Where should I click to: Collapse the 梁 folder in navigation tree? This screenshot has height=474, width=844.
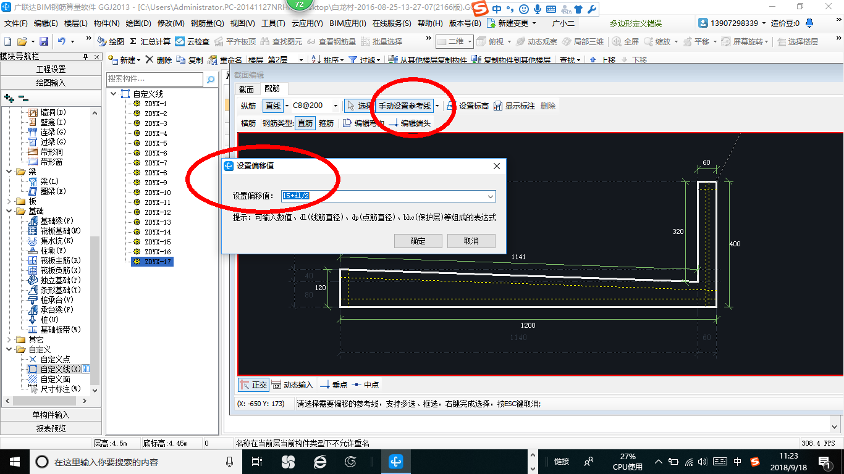coord(9,172)
